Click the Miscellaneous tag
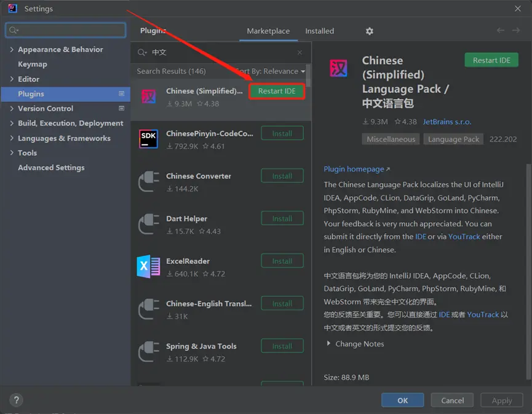The width and height of the screenshot is (532, 414). [391, 139]
